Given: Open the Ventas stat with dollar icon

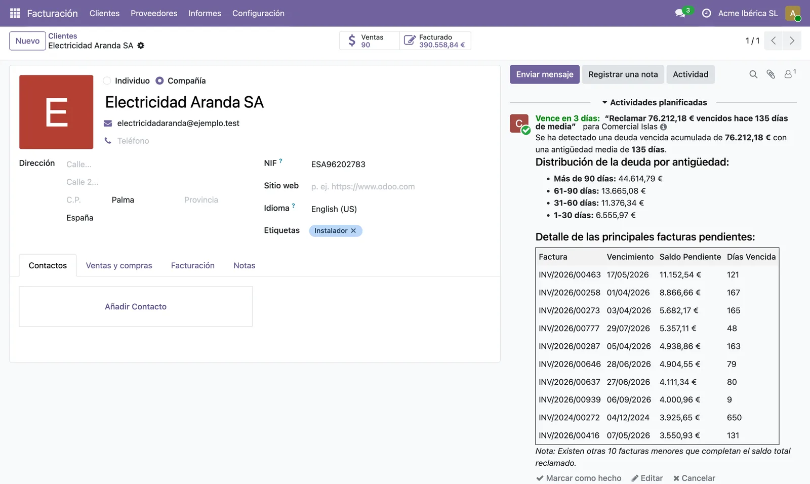Looking at the screenshot, I should click(x=370, y=41).
